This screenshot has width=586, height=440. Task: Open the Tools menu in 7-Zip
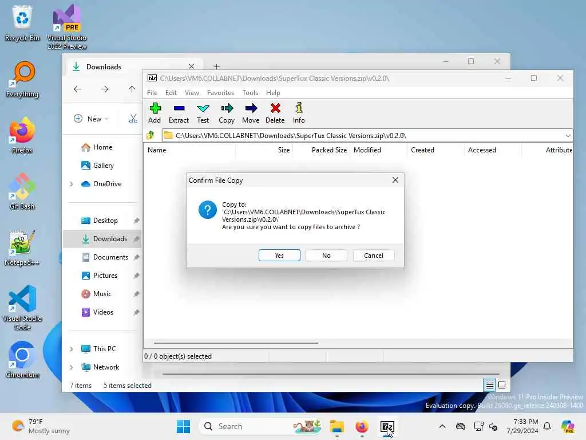250,92
